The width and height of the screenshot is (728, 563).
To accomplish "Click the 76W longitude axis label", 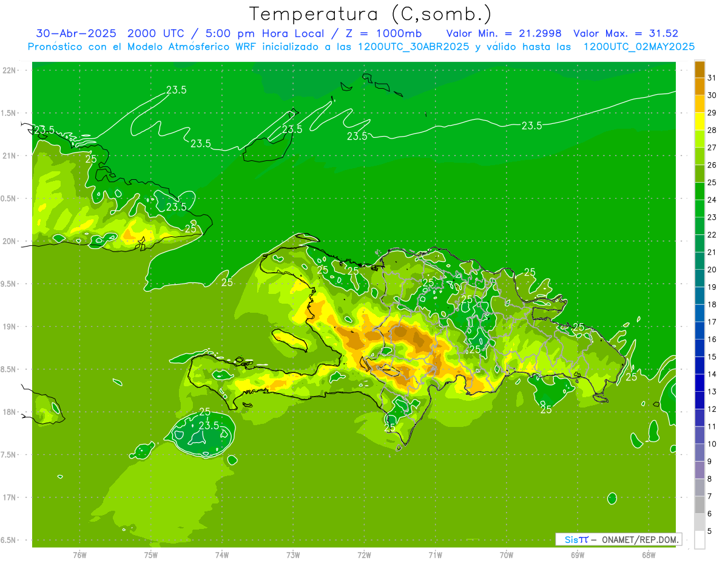I will tap(79, 555).
